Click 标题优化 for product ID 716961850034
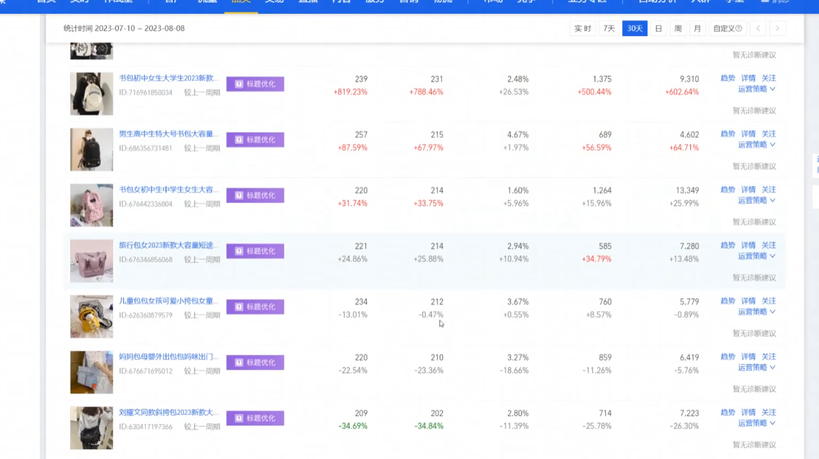The height and width of the screenshot is (459, 819). (255, 84)
